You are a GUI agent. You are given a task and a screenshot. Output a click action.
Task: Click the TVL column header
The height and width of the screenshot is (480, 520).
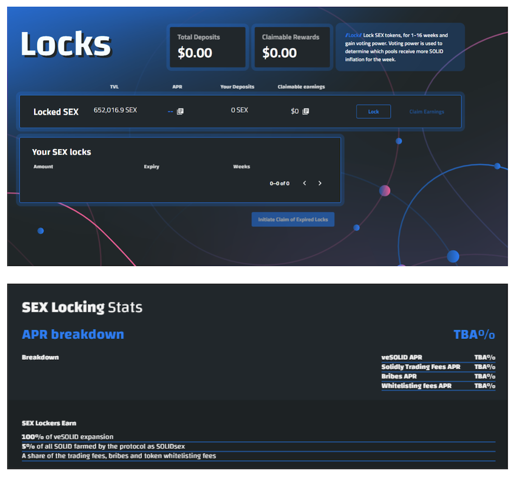tap(114, 87)
